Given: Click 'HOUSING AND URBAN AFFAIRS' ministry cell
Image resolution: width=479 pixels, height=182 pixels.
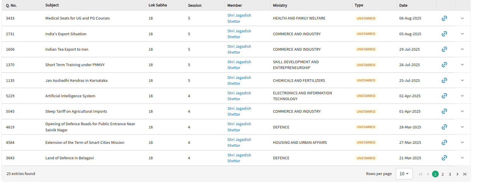Looking at the screenshot, I should click(300, 142).
